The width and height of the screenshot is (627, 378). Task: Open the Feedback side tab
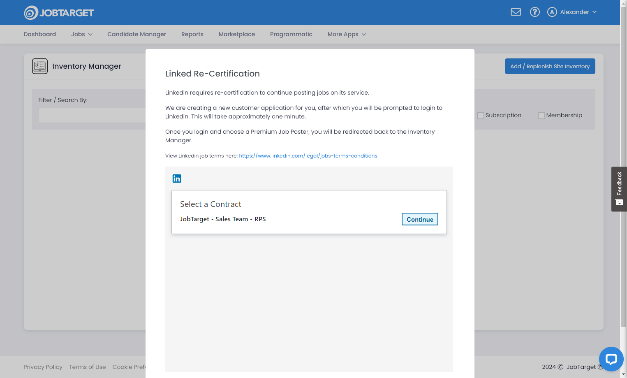(x=619, y=189)
